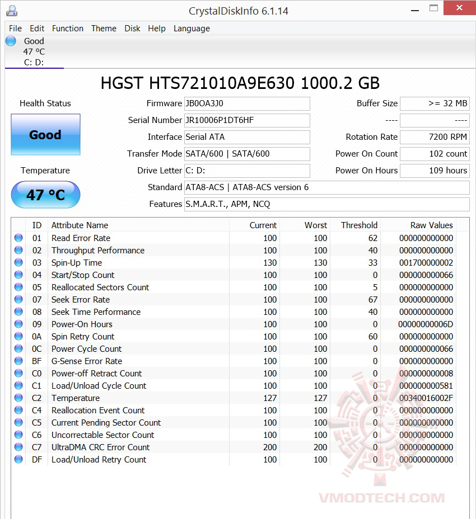Click status icon of Seek Time Performance row
This screenshot has width=476, height=519.
pyautogui.click(x=18, y=312)
